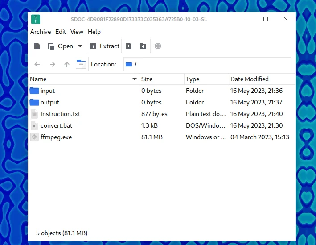Viewport: 316px width, 245px height.
Task: Click the "81.1 MB" size cell
Action: pyautogui.click(x=152, y=137)
